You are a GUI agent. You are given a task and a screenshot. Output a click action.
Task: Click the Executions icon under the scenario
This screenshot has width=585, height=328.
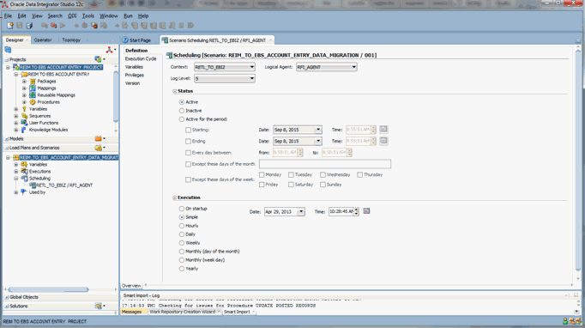point(24,171)
